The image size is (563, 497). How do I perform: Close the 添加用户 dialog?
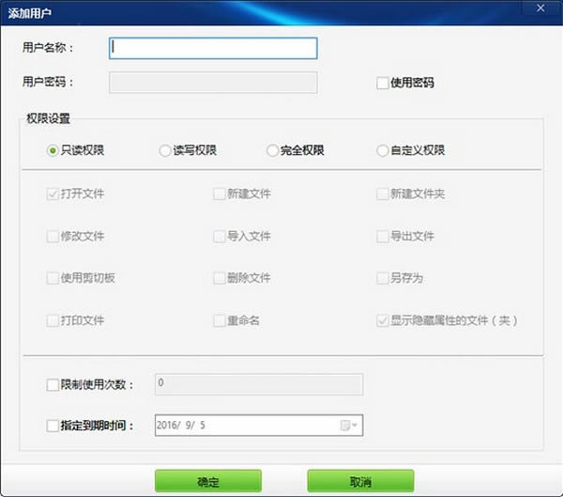click(540, 8)
